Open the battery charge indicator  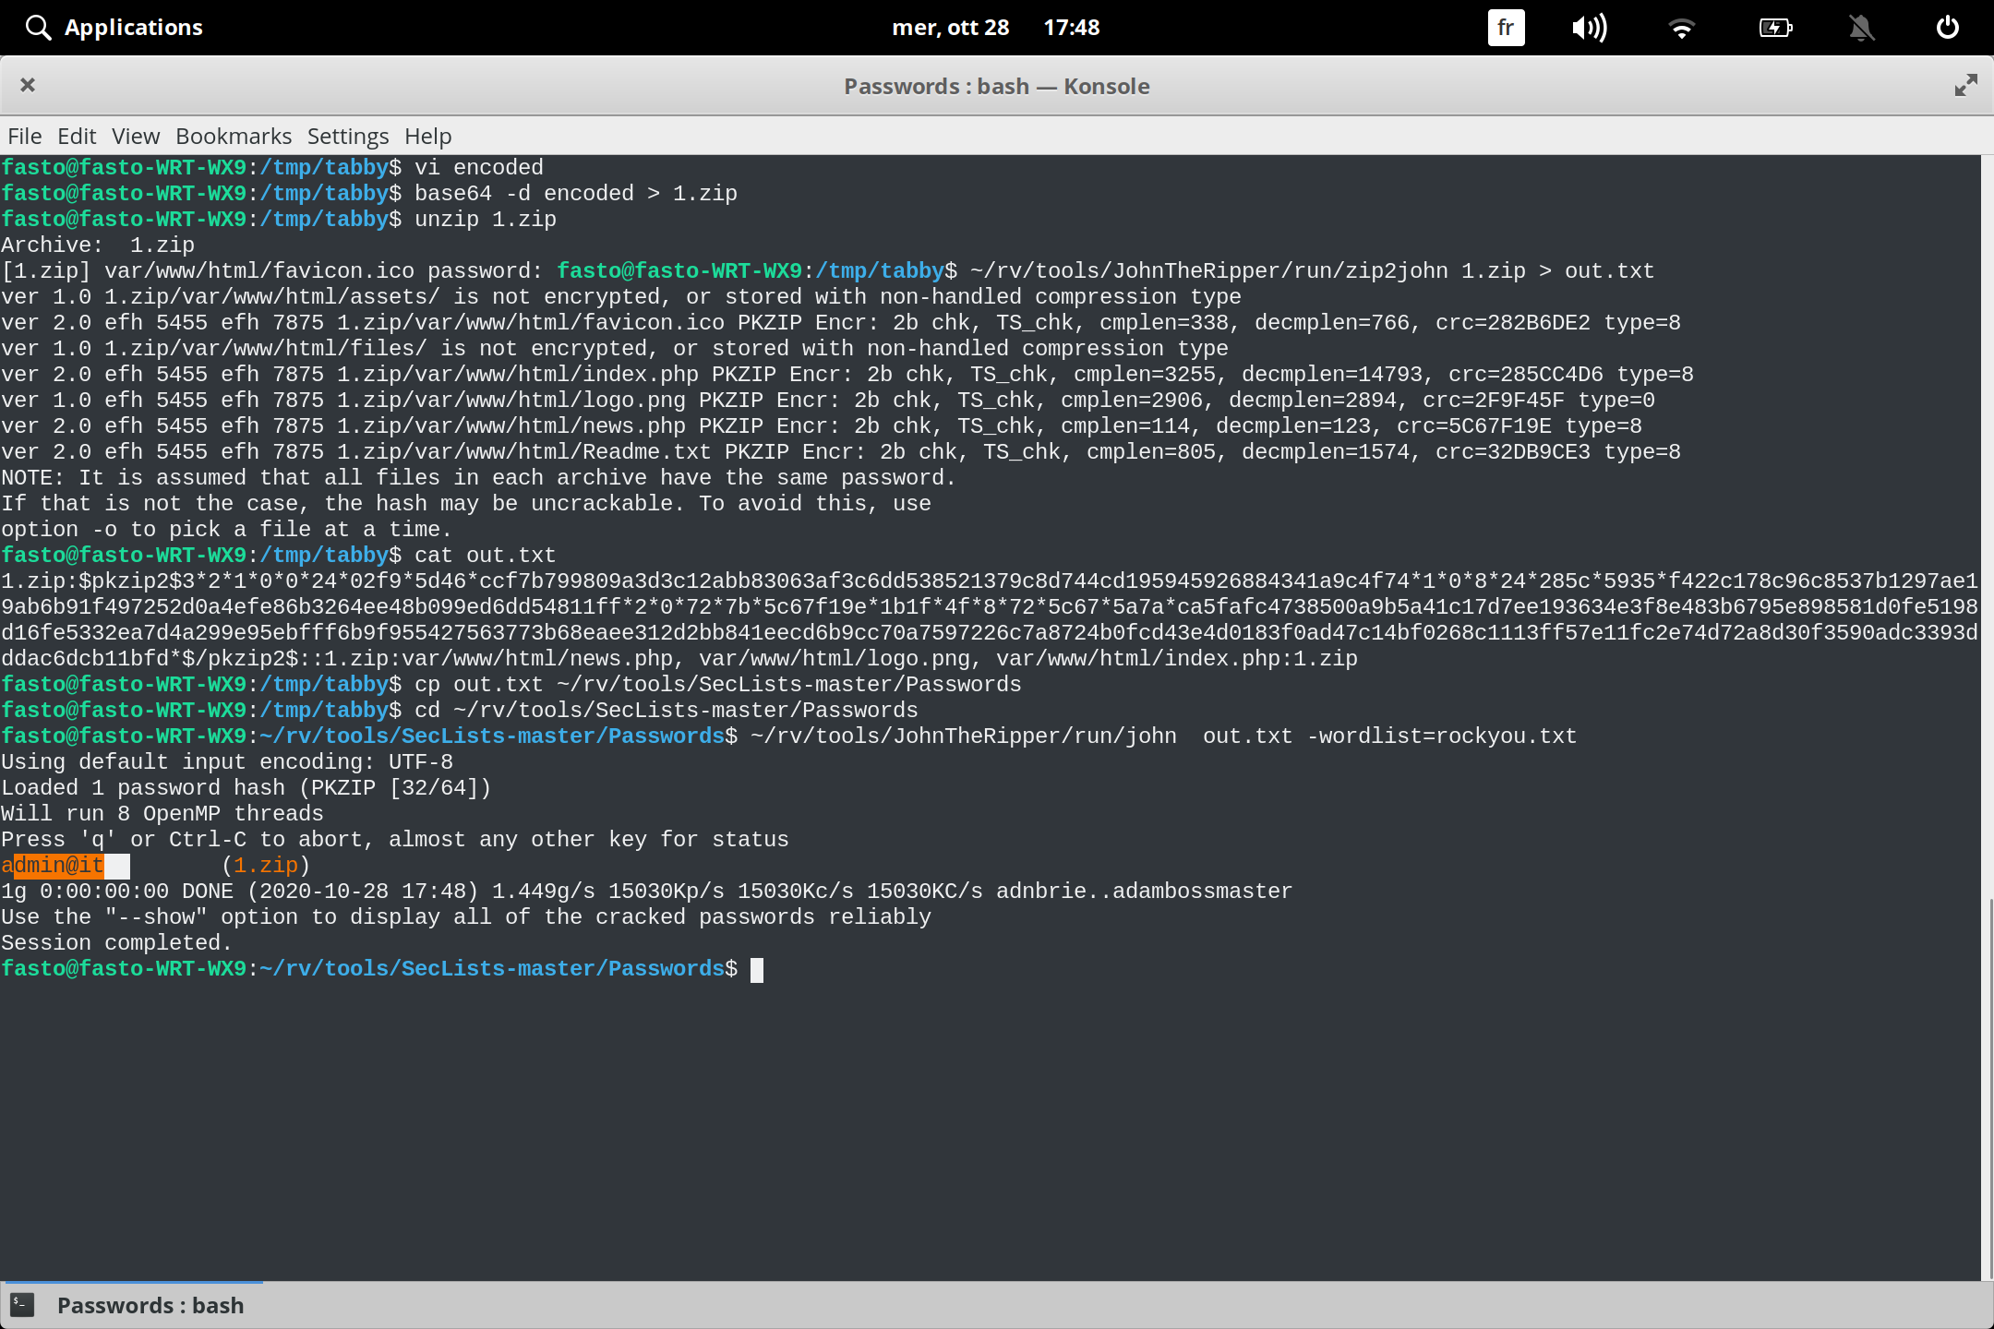[1774, 28]
